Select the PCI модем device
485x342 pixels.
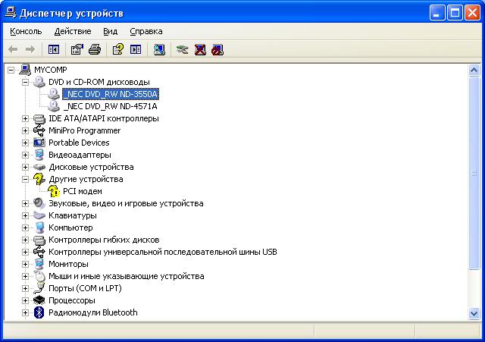(82, 191)
